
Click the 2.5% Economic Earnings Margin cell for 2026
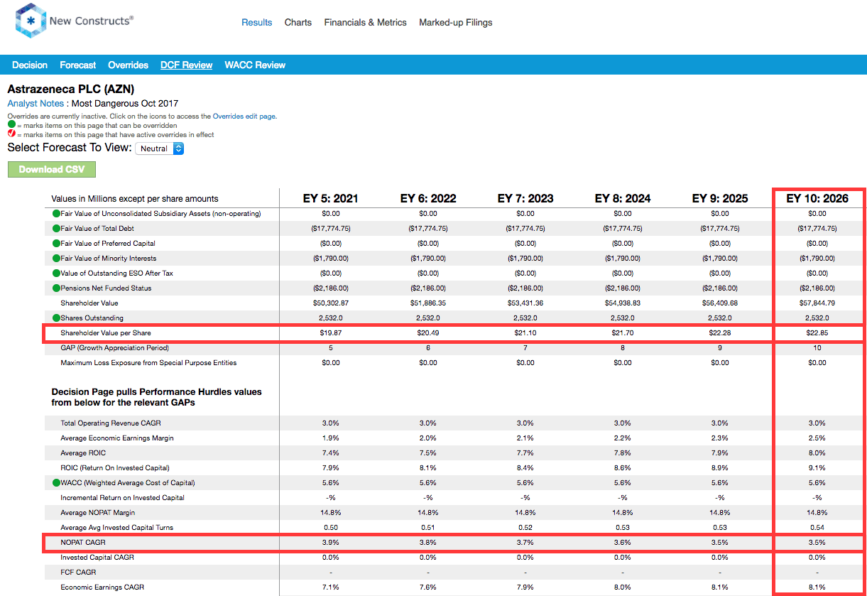point(817,438)
